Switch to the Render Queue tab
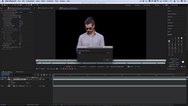Screen dimensions: 188x106 coord(20,72)
